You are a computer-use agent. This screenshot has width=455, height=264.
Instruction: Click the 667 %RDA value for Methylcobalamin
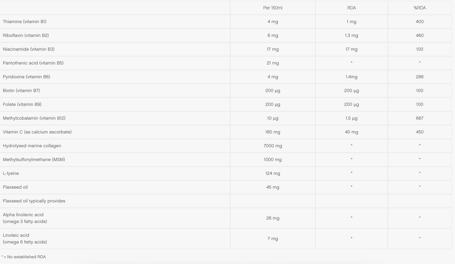click(420, 118)
